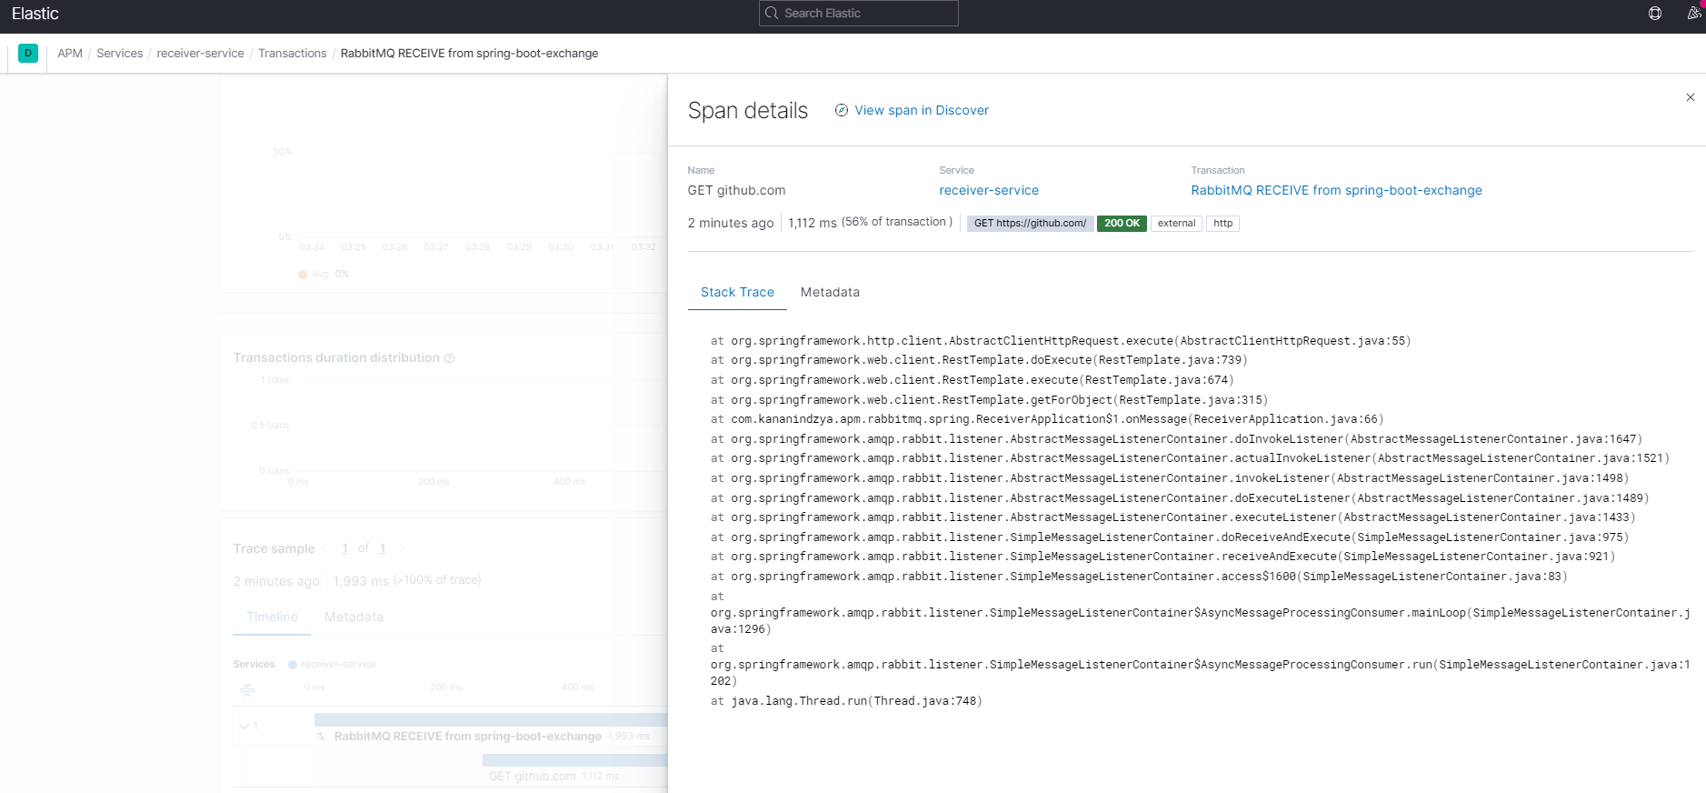
Task: Open Transactions breadcrumb
Action: (292, 53)
